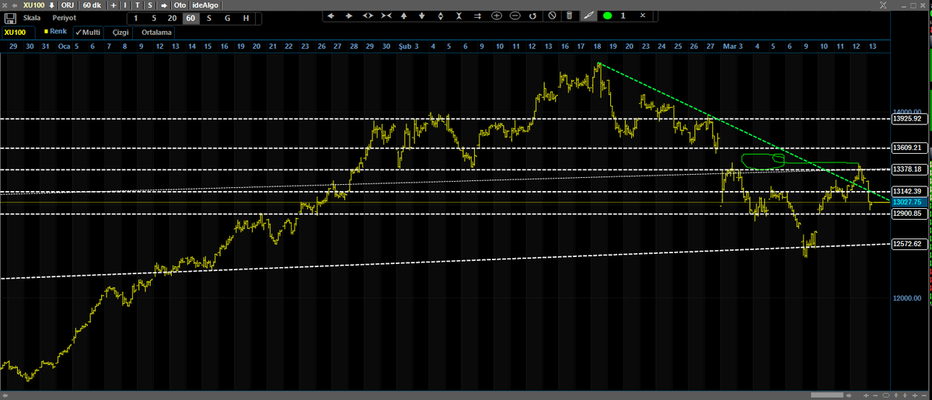
Task: Close the drawing toolbar with the small x
Action: point(643,16)
